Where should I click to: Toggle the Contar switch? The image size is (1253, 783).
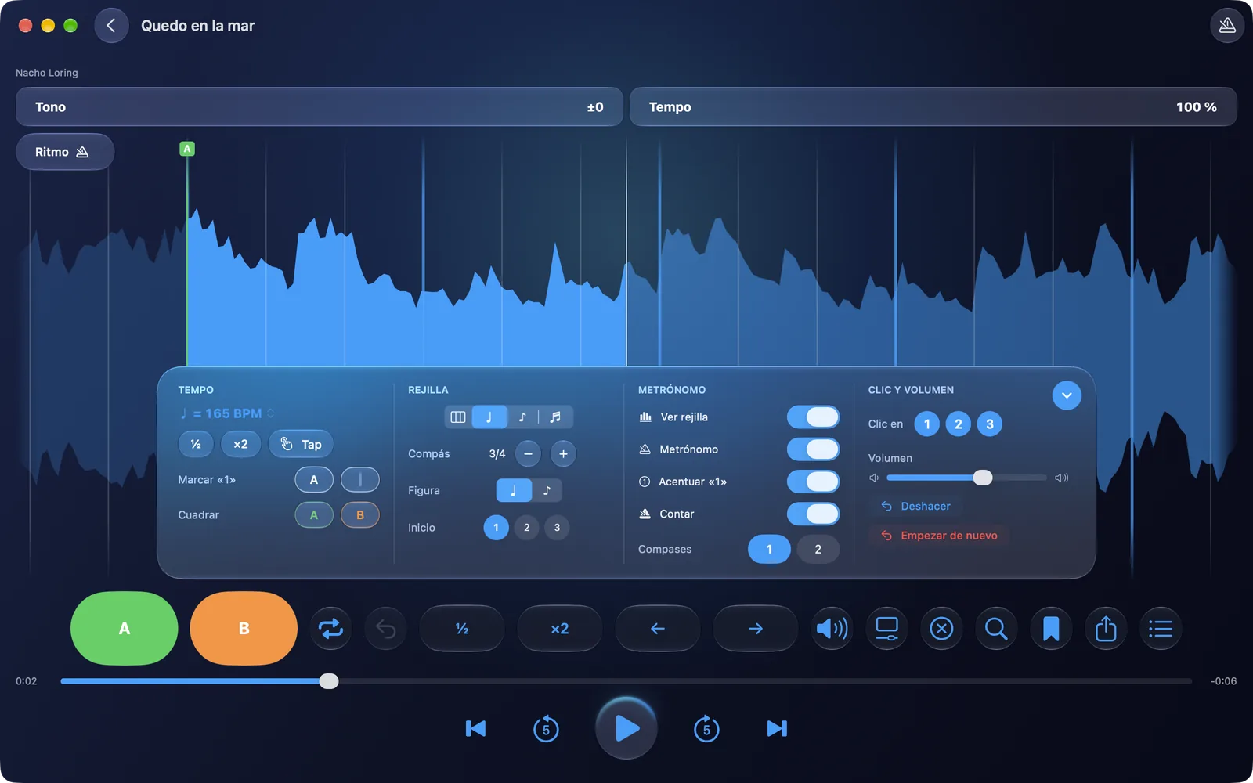pos(813,514)
